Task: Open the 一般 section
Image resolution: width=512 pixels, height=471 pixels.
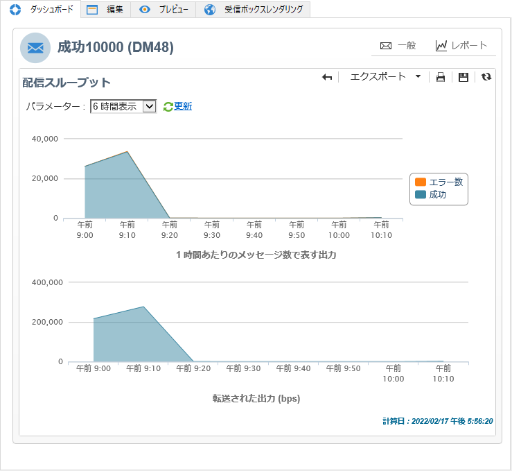Action: 398,45
